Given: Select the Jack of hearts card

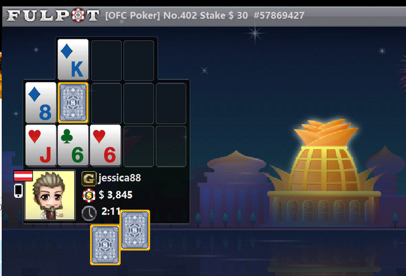Looking at the screenshot, I should tap(41, 146).
